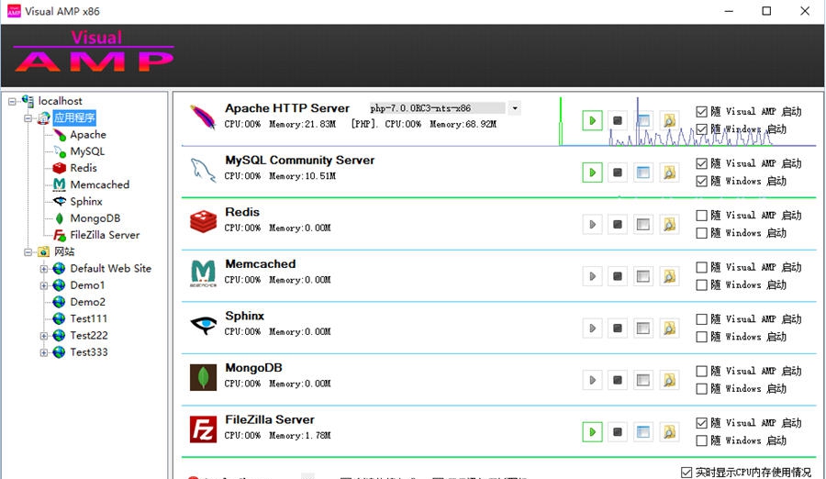Select Sphinx in the sidebar tree
Viewport: 826px width, 479px height.
pos(86,202)
